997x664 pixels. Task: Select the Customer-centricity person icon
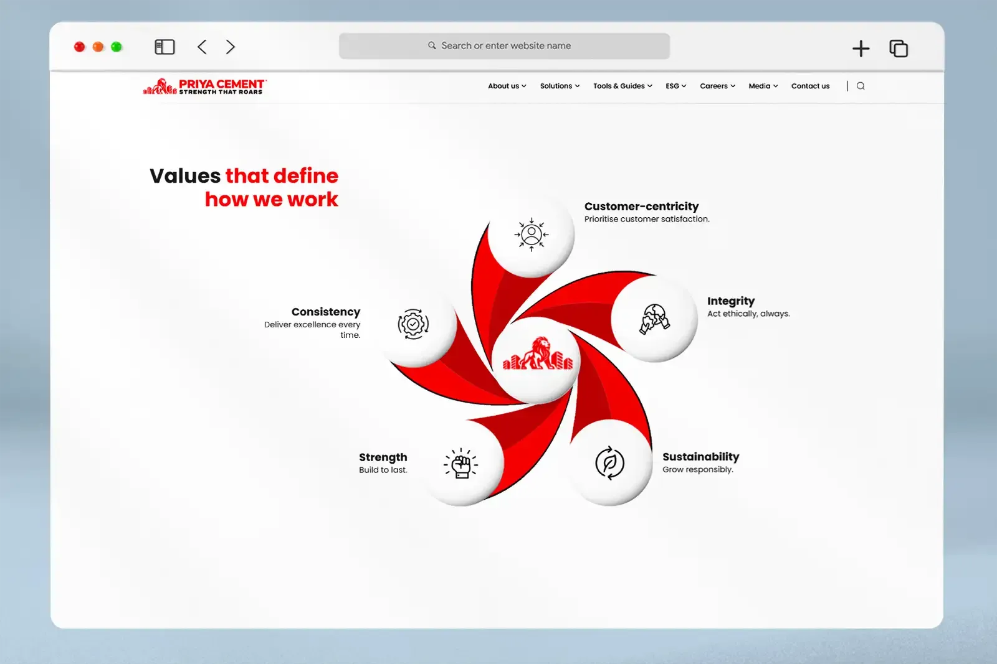click(532, 235)
